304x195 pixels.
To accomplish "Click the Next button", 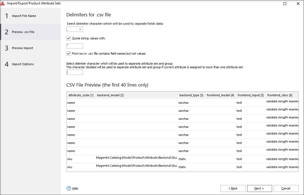I will (259, 188).
